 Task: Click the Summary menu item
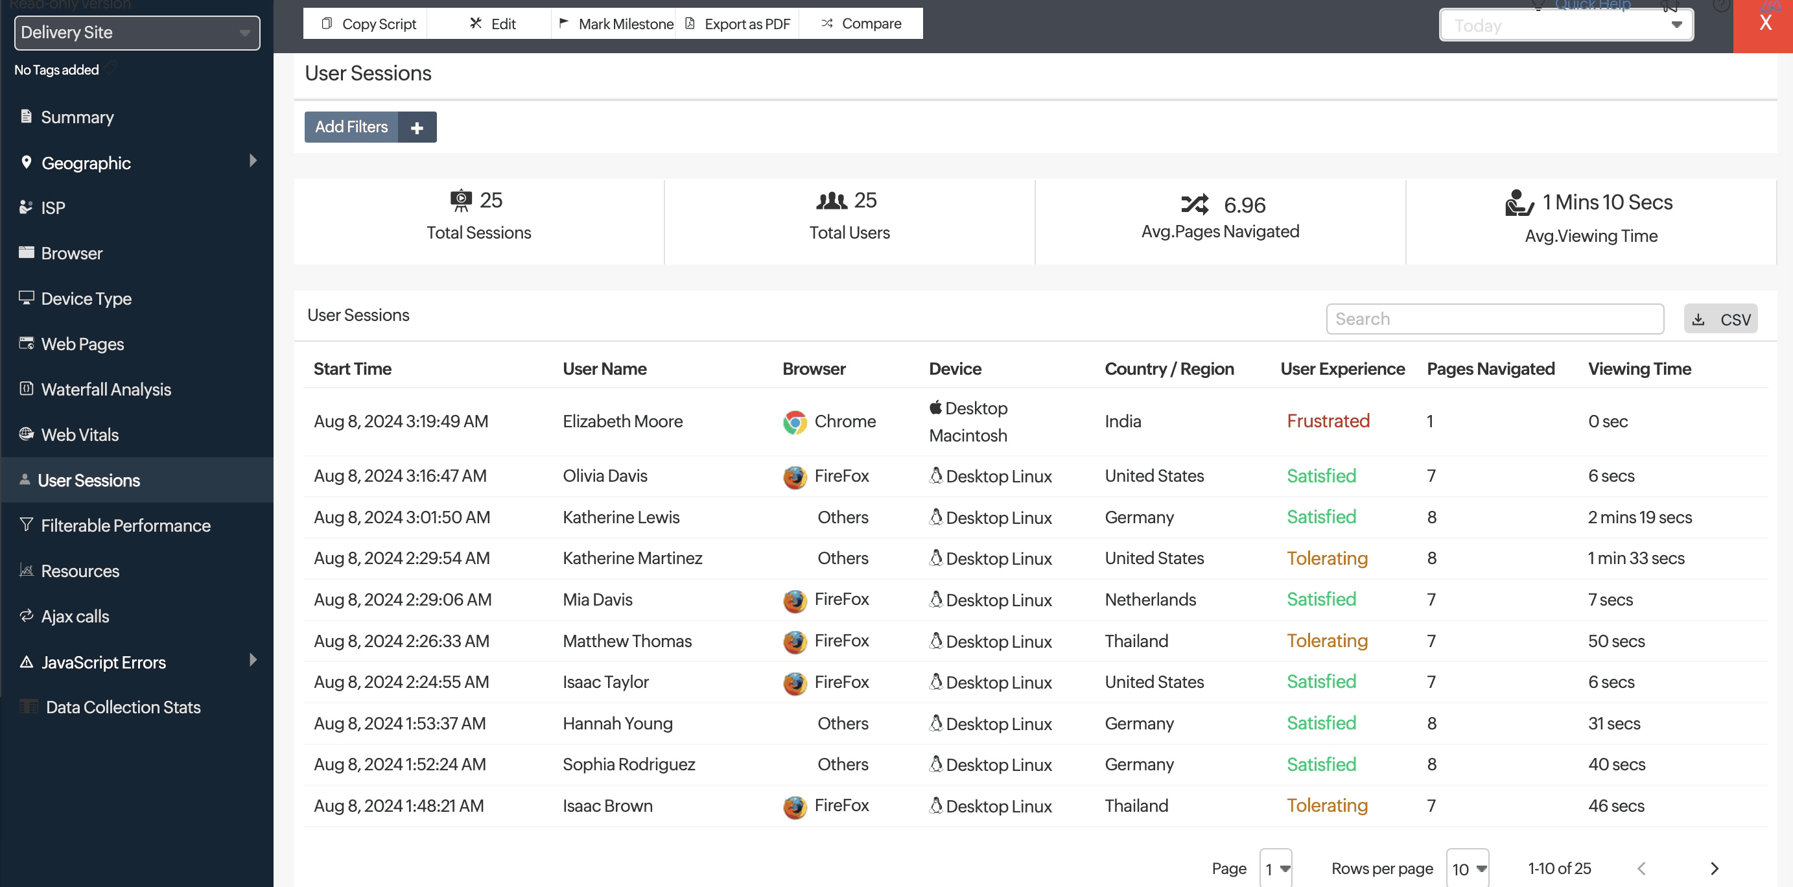pos(78,117)
